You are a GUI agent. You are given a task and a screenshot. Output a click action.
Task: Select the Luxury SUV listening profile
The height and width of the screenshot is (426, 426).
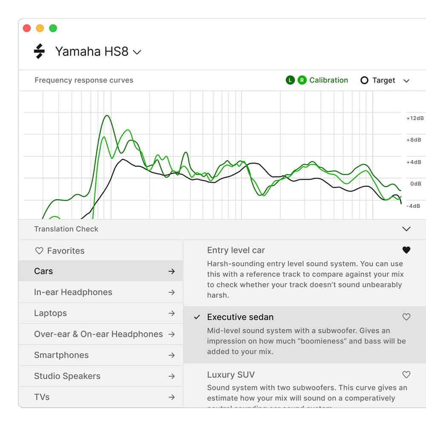click(x=230, y=375)
